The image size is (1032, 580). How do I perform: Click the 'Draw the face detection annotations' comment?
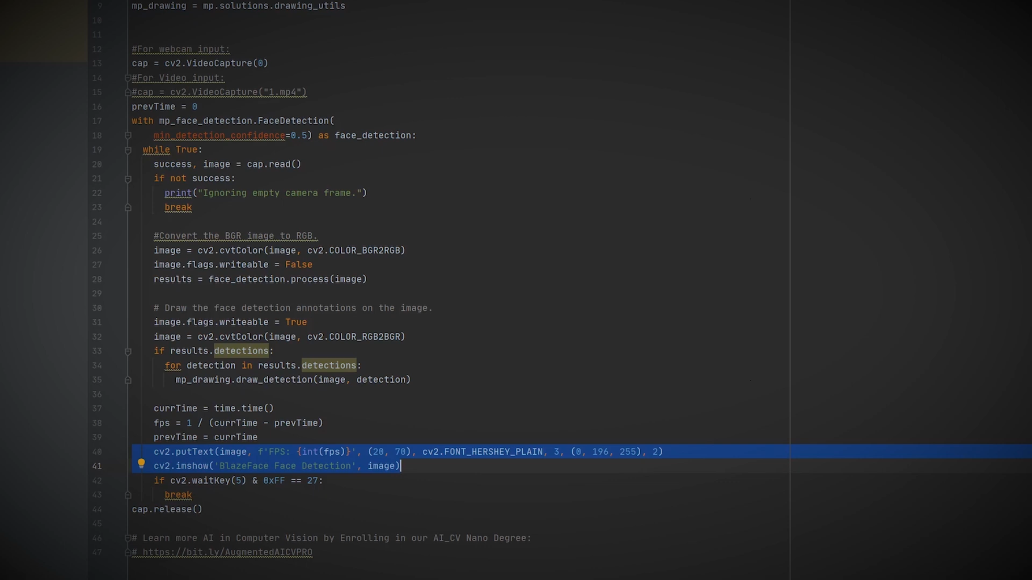[x=293, y=308]
